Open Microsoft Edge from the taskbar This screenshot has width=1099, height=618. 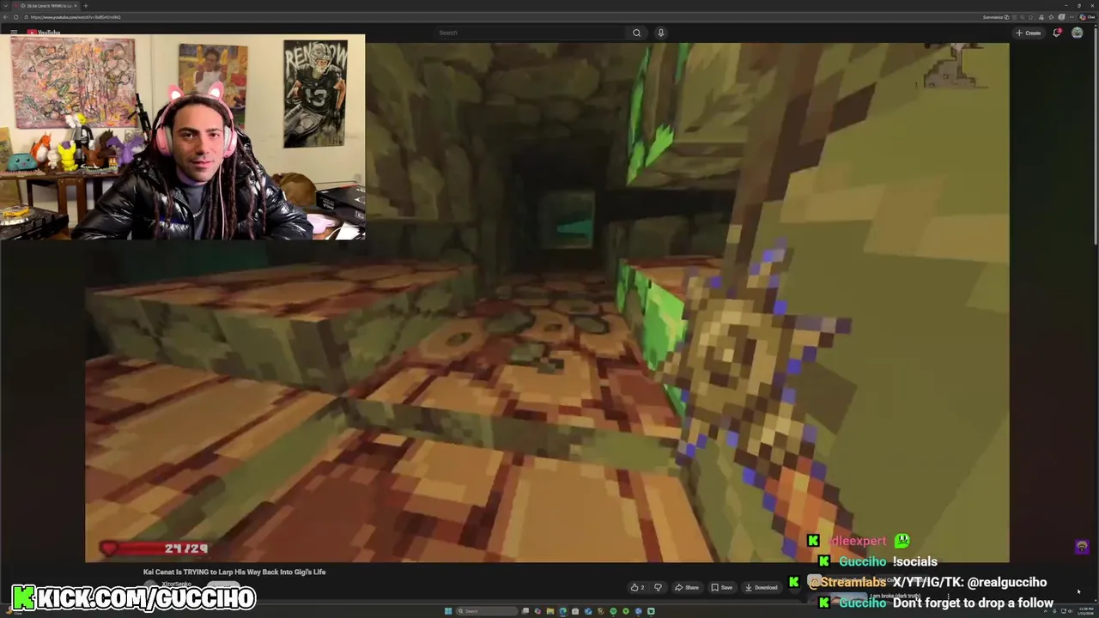[x=562, y=611]
